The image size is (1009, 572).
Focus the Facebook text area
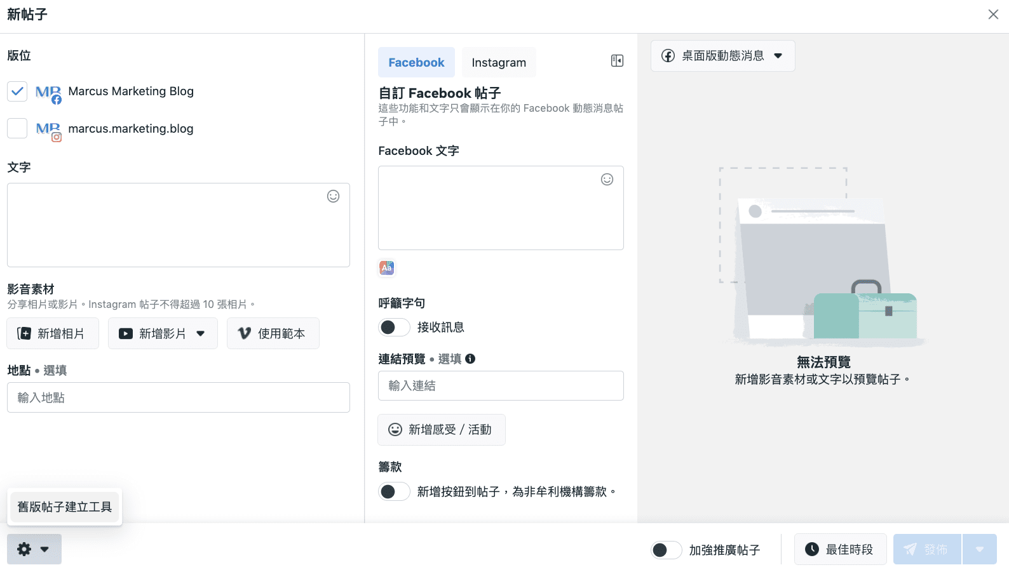pyautogui.click(x=501, y=208)
